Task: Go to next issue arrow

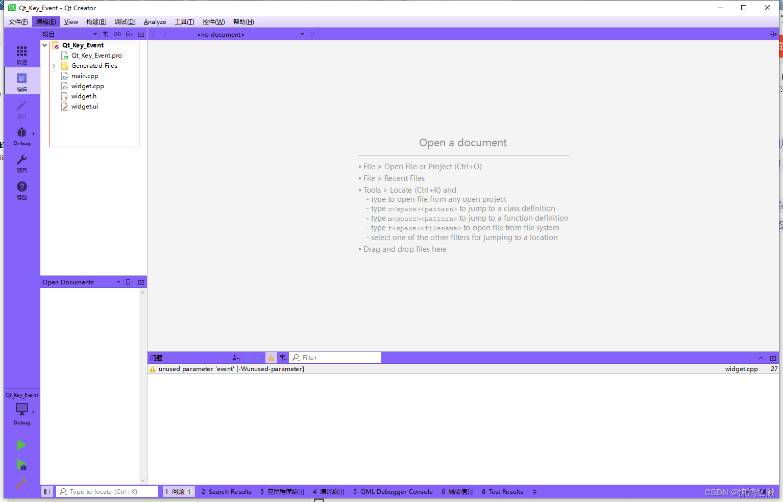Action: tap(259, 358)
